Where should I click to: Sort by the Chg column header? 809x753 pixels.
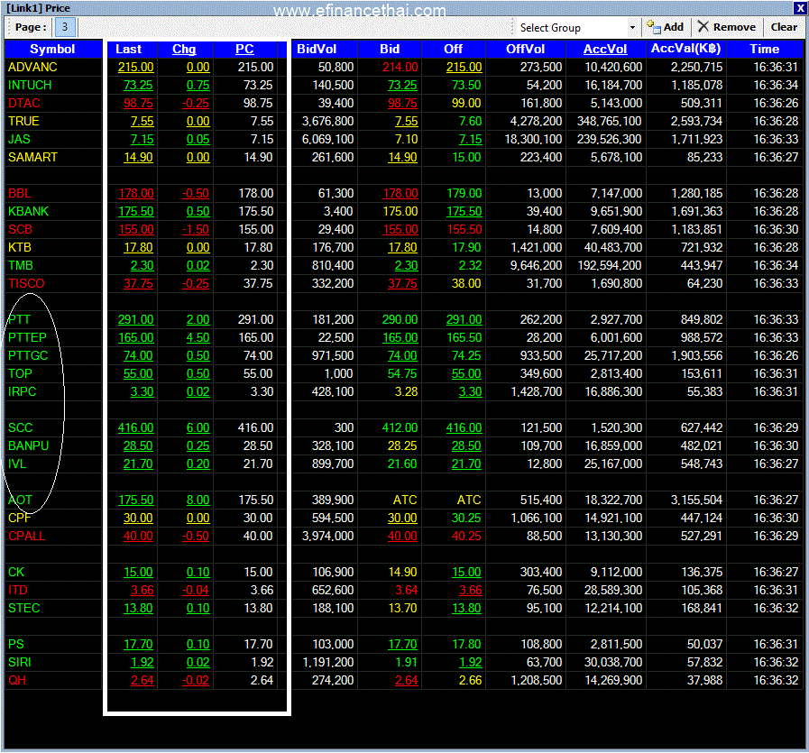(x=184, y=49)
